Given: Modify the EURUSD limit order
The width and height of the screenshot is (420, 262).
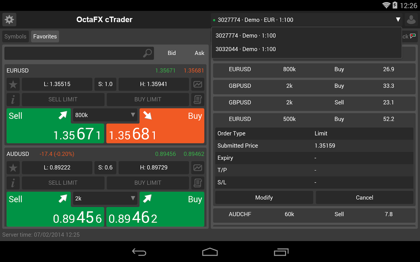Looking at the screenshot, I should click(264, 198).
